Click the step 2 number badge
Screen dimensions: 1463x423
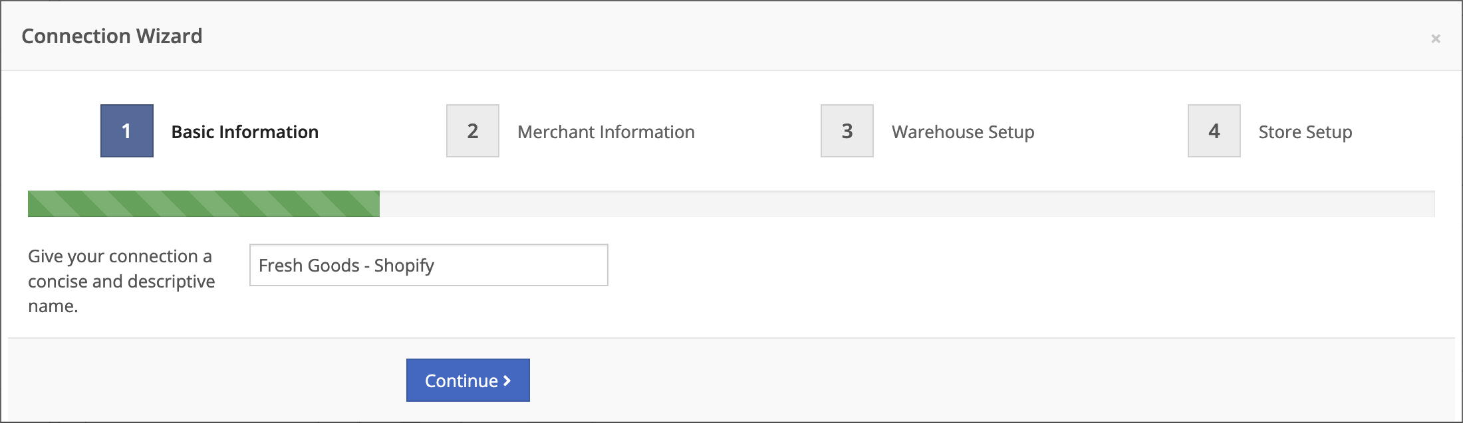[x=473, y=131]
